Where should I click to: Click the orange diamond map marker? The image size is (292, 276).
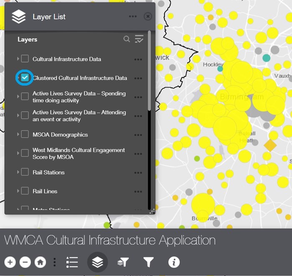click(270, 145)
